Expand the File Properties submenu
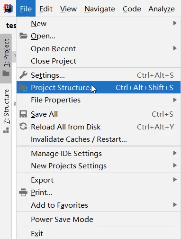Viewport: 181px width, 239px height. point(99,100)
